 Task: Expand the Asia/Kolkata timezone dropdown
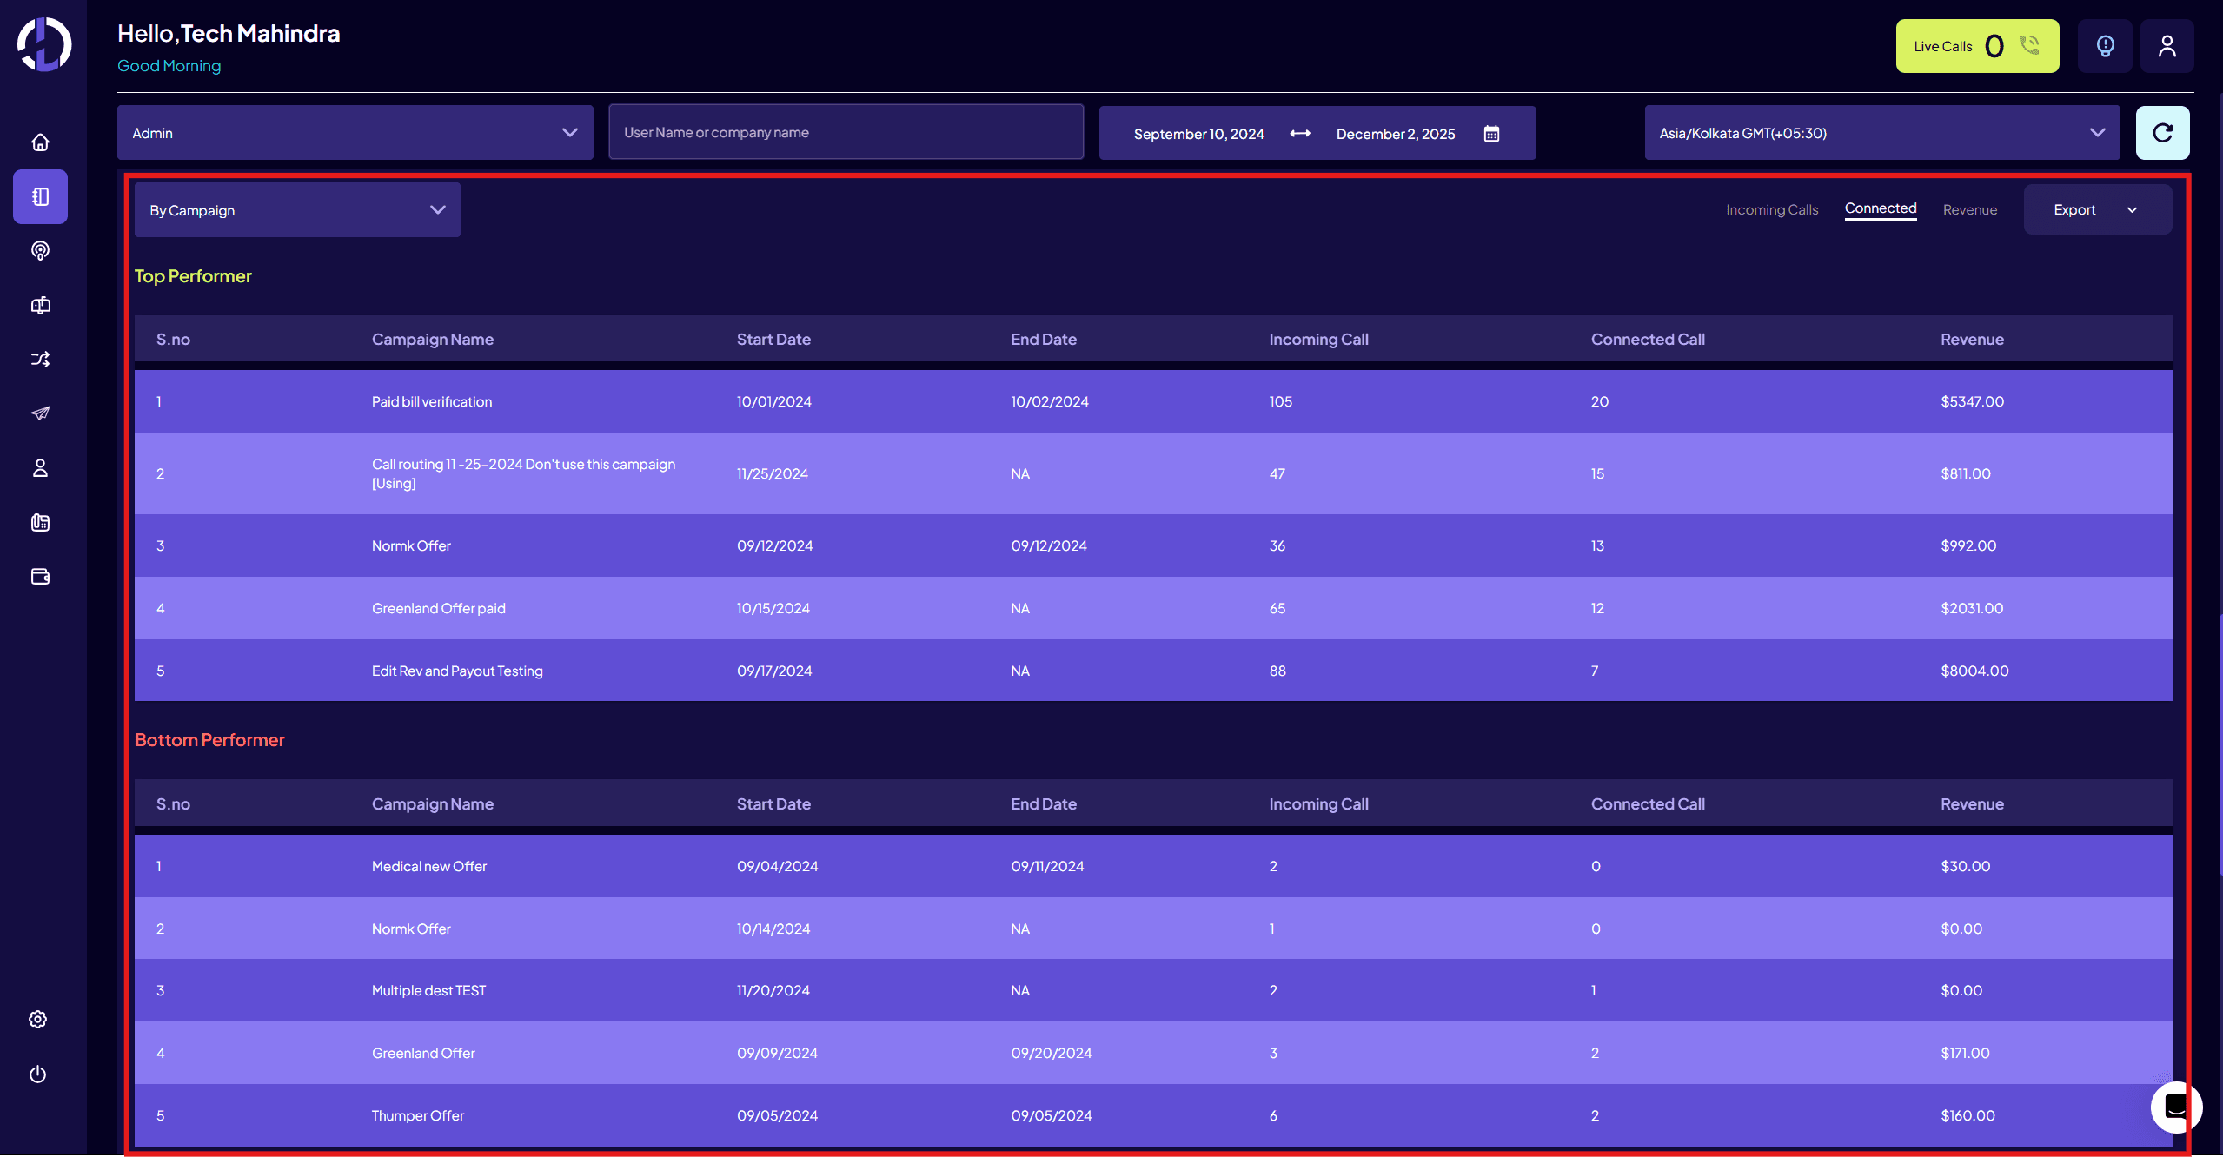click(x=1881, y=133)
